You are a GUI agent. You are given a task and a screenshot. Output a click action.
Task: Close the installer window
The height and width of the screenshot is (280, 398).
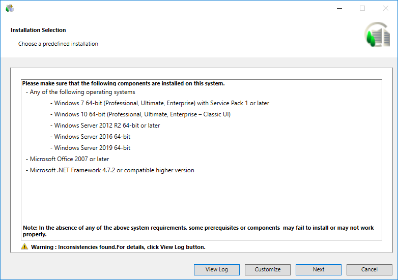tap(385, 8)
